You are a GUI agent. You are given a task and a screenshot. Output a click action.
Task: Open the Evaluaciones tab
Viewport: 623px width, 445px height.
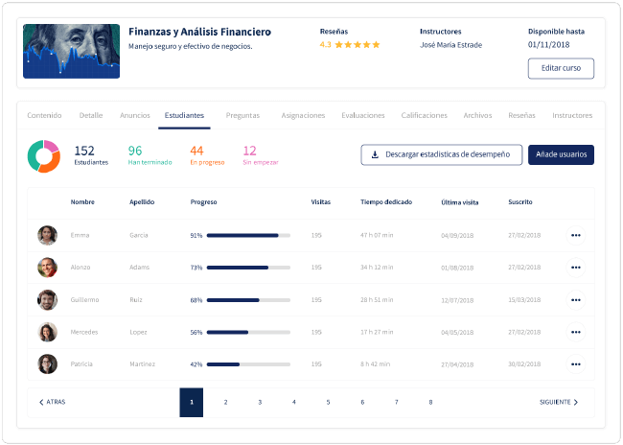pos(363,115)
